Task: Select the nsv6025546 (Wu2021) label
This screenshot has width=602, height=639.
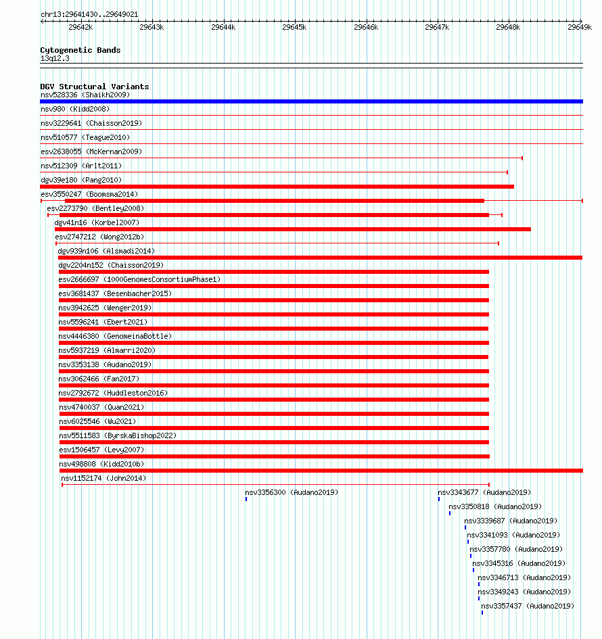Action: pos(97,421)
